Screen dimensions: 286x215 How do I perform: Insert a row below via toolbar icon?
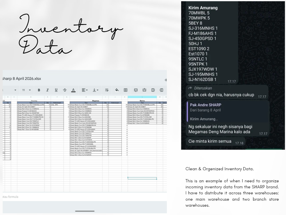click(x=136, y=90)
